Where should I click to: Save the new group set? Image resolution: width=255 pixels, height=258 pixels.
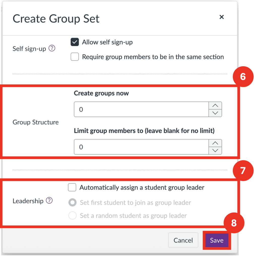coord(217,240)
